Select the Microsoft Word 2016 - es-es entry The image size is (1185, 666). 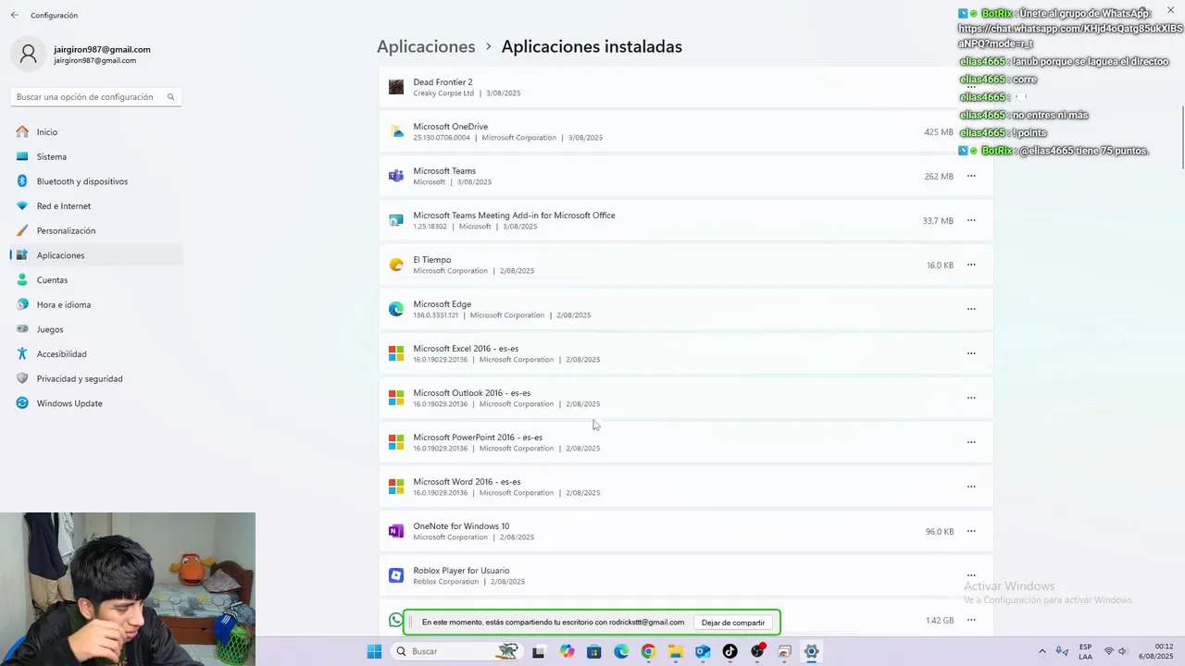[686, 487]
